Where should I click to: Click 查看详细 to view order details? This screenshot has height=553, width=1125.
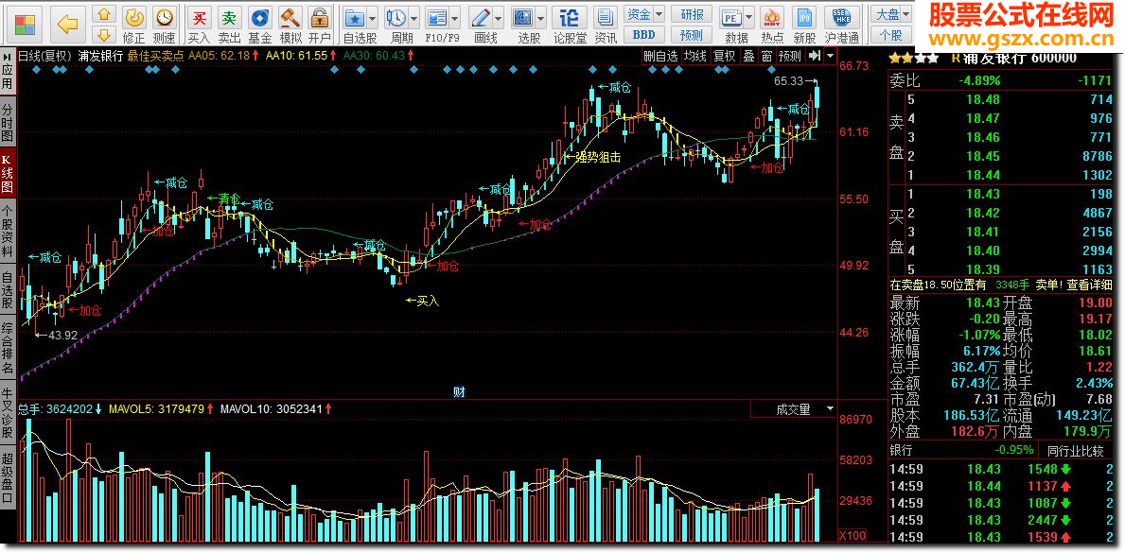[1091, 284]
